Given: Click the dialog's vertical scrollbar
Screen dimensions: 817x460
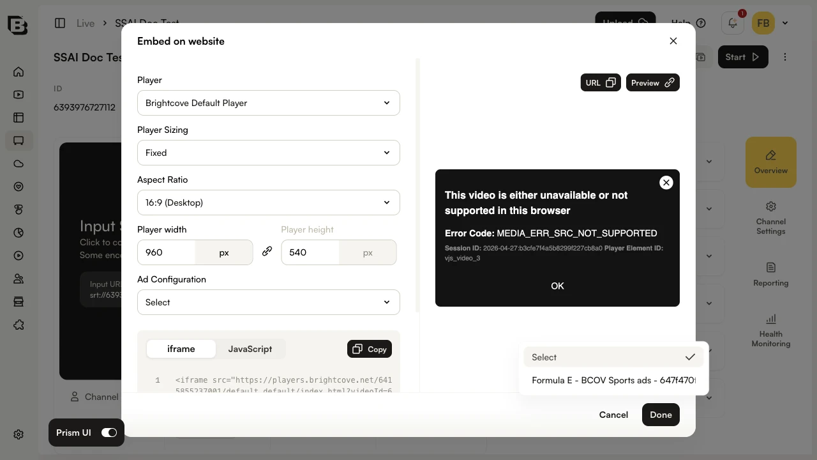Looking at the screenshot, I should [418, 185].
